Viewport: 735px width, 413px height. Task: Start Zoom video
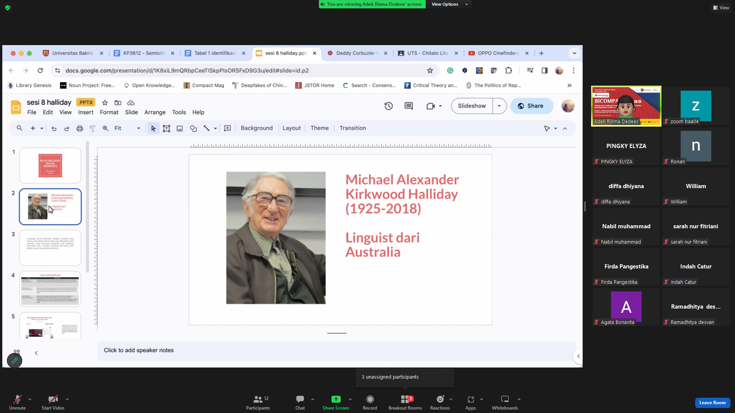coord(53,403)
